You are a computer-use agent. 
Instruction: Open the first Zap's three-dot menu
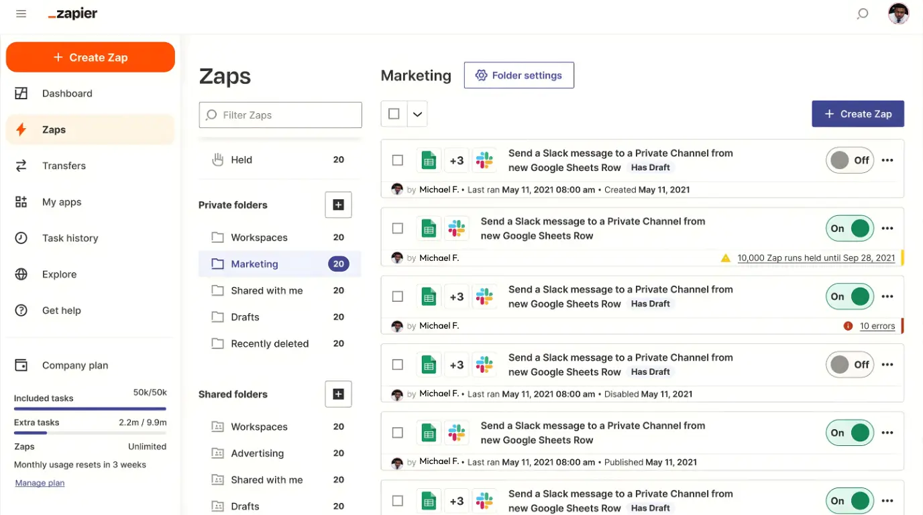click(887, 160)
